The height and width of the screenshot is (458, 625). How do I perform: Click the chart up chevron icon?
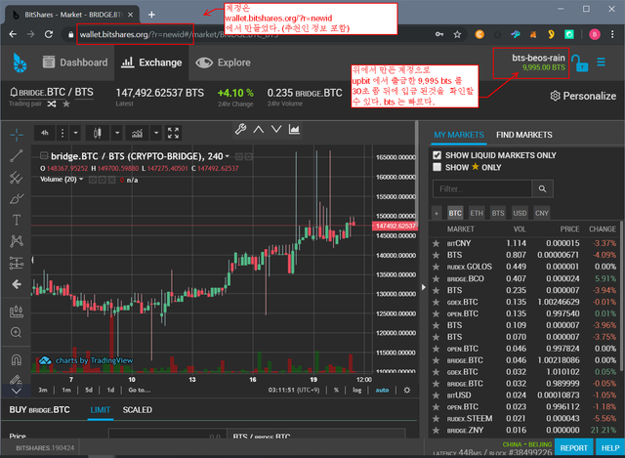coord(258,129)
